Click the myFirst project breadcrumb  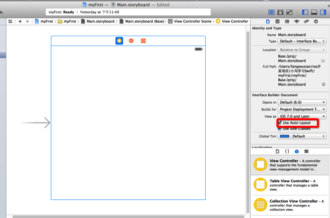[44, 21]
